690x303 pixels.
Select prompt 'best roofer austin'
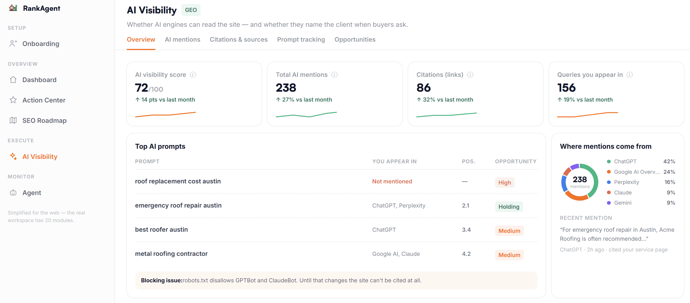coord(161,230)
